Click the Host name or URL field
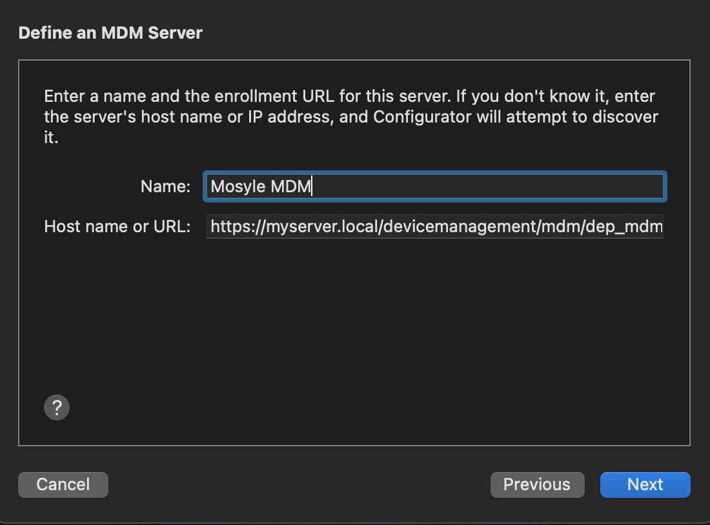 [x=434, y=226]
